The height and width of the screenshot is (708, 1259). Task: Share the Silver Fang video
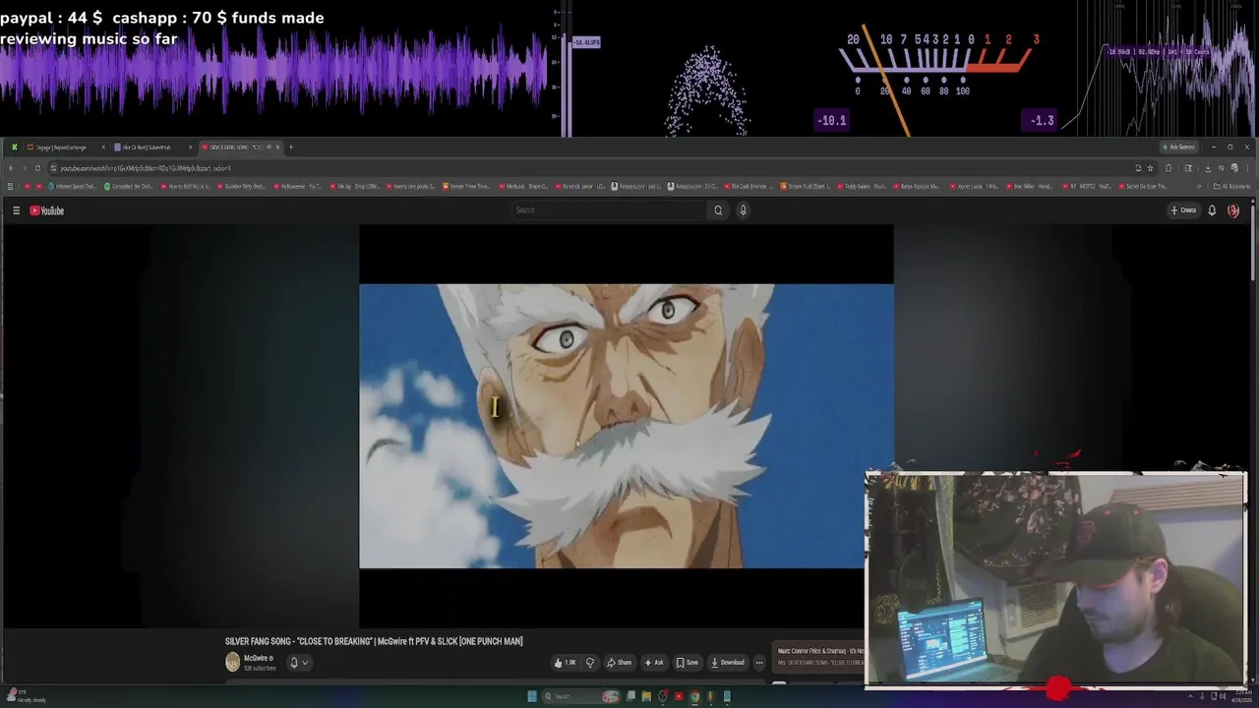point(619,663)
